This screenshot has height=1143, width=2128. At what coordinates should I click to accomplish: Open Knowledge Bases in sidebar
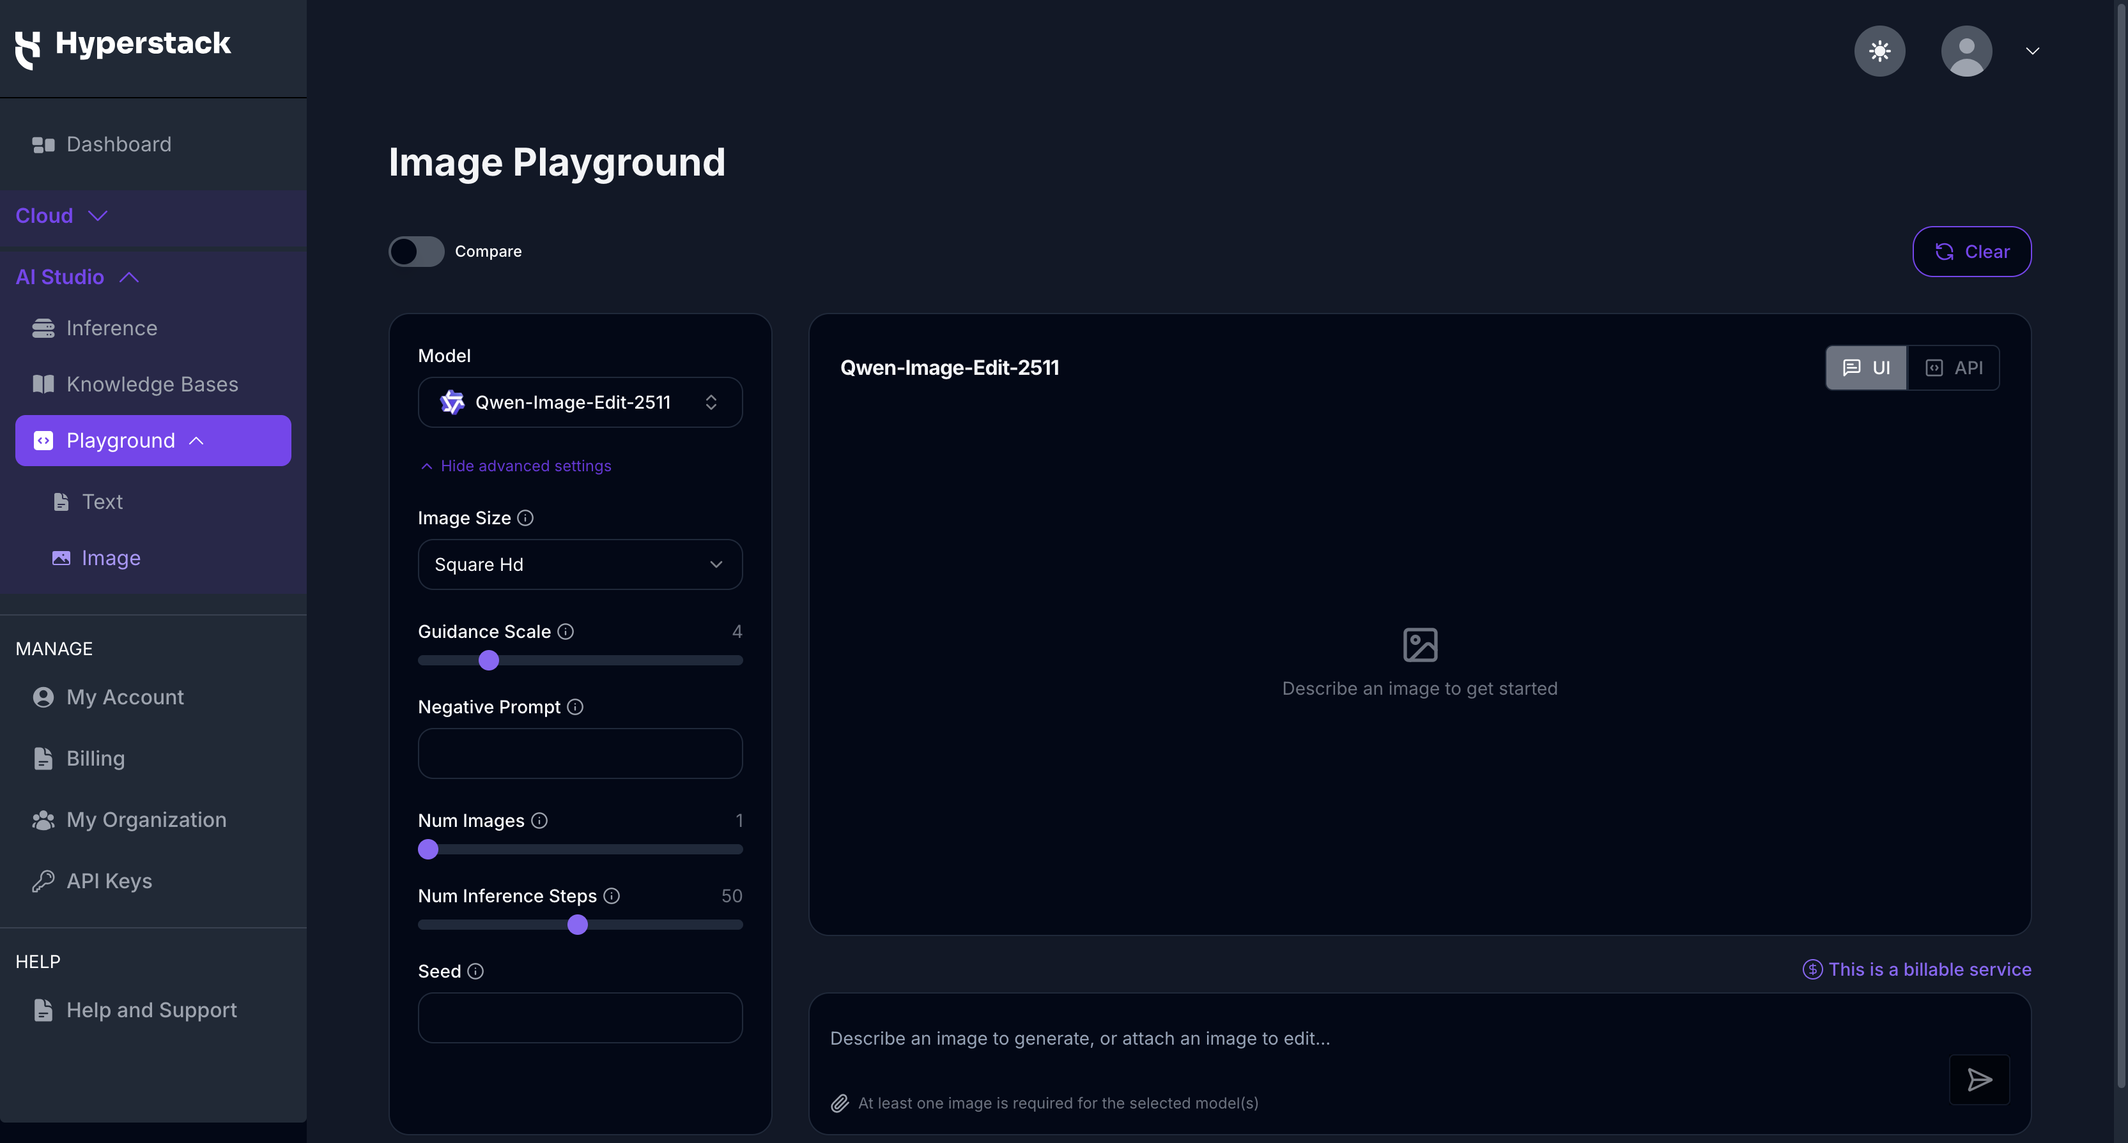(x=135, y=384)
